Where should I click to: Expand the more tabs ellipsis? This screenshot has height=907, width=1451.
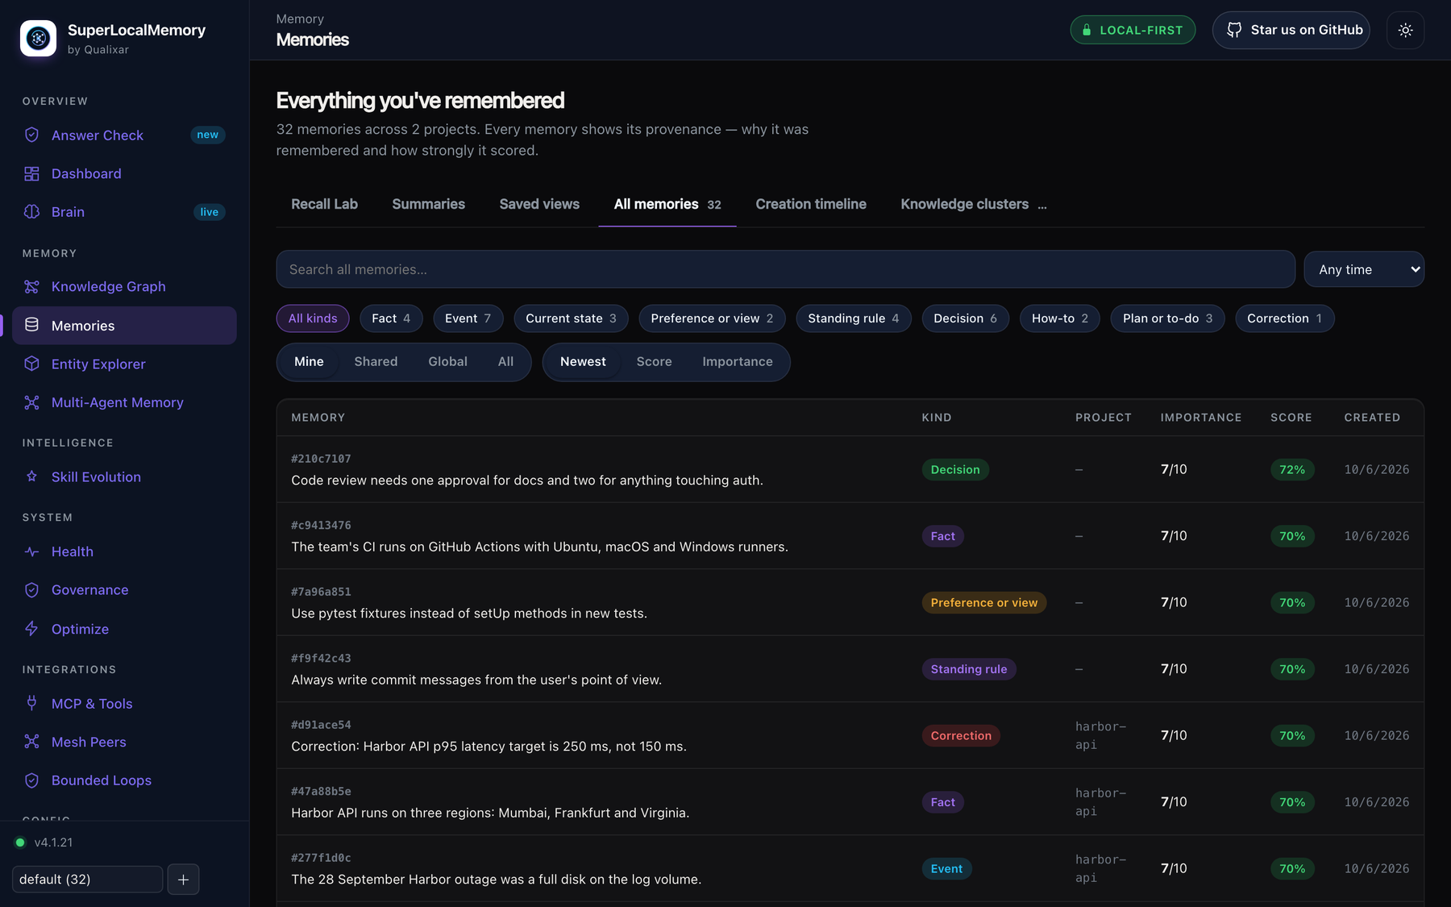pos(1042,205)
